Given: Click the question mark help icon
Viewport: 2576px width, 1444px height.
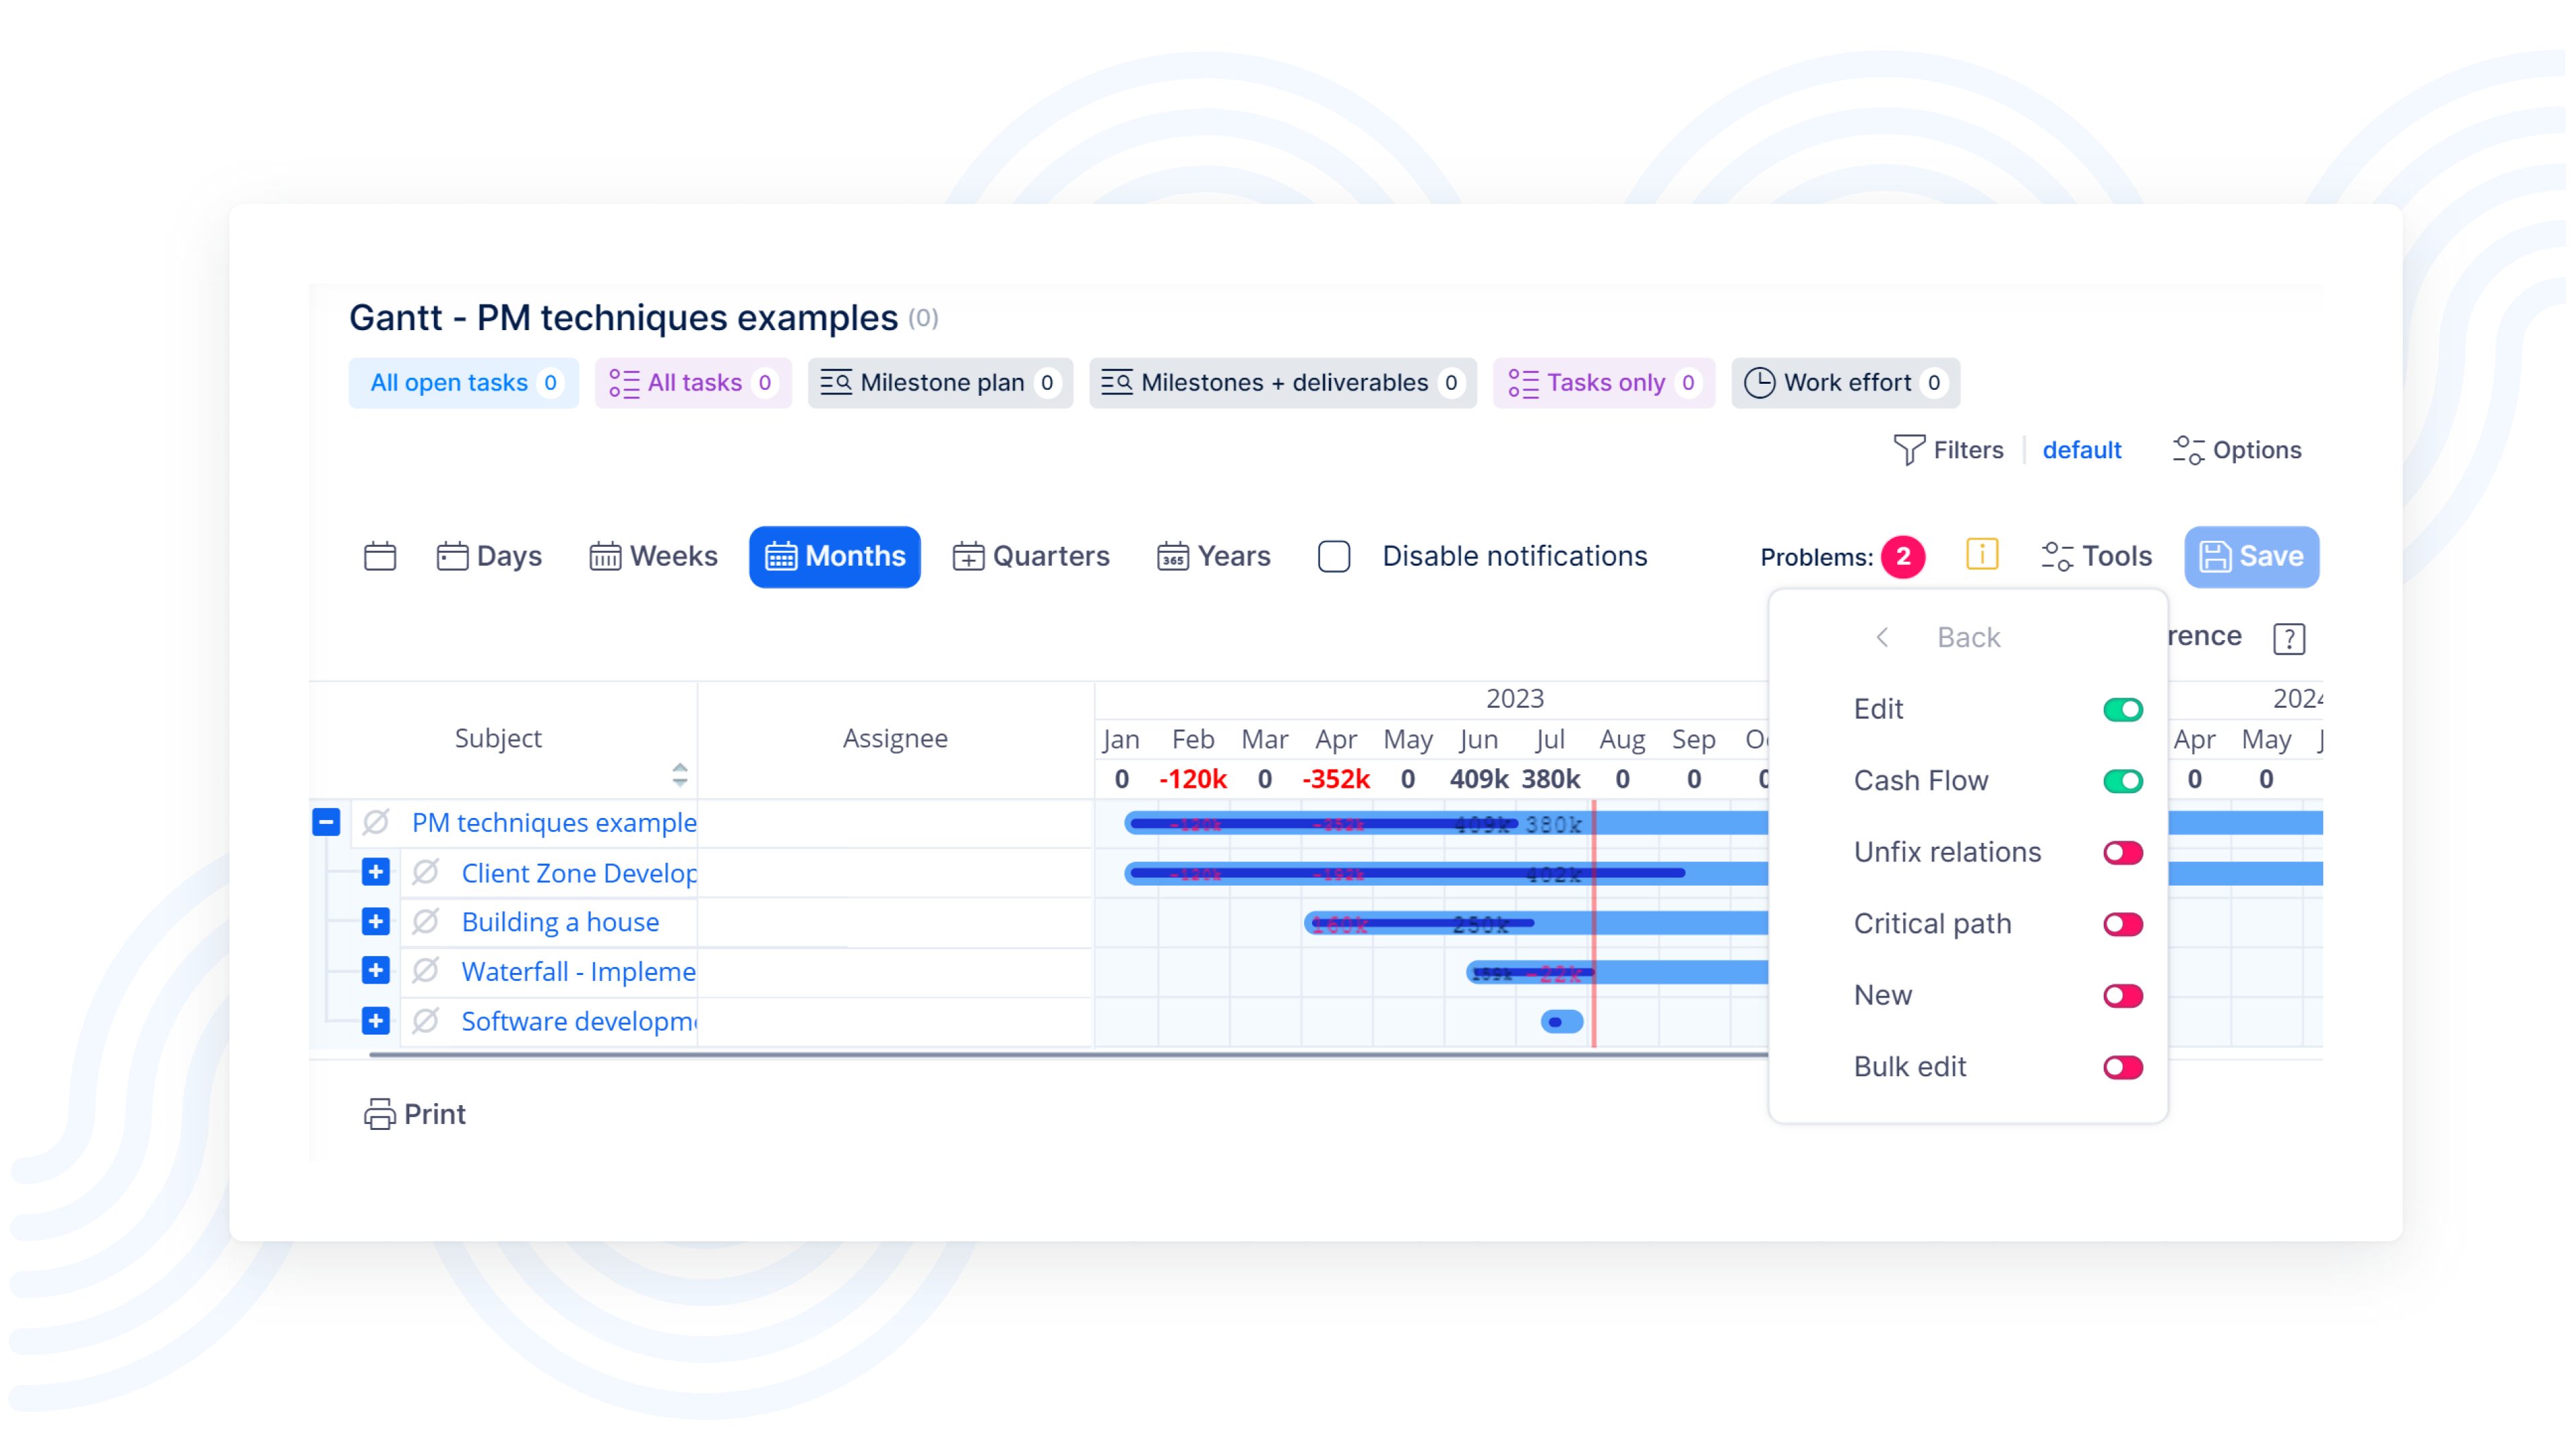Looking at the screenshot, I should coord(2288,638).
